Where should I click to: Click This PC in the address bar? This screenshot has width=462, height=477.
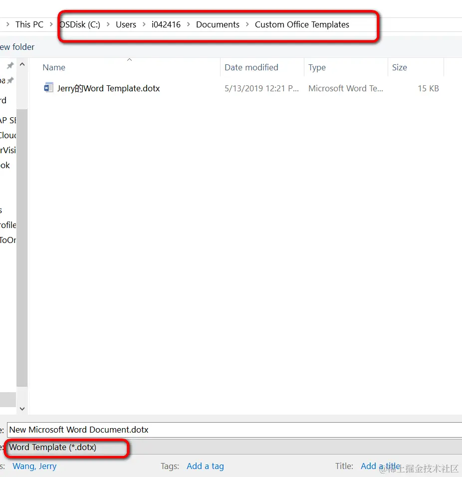29,24
